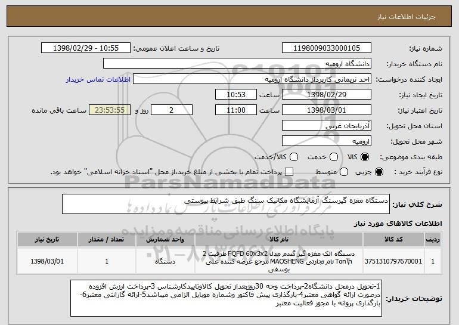
Task: Select the کالا/خدمت radio button
Action: (x=294, y=157)
